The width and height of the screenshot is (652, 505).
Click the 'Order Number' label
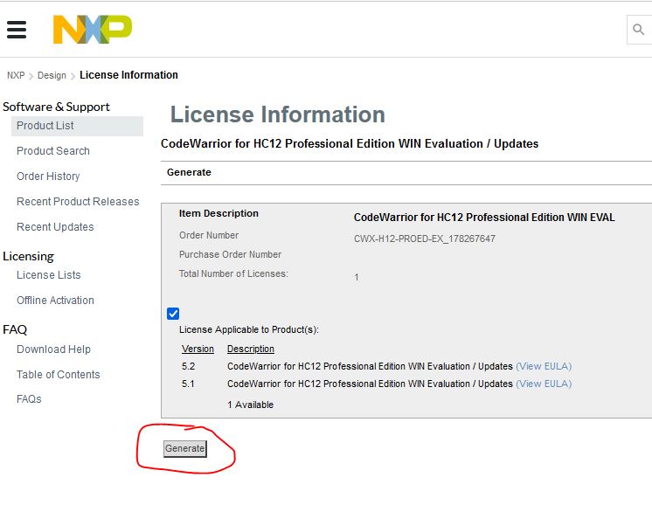coord(209,235)
